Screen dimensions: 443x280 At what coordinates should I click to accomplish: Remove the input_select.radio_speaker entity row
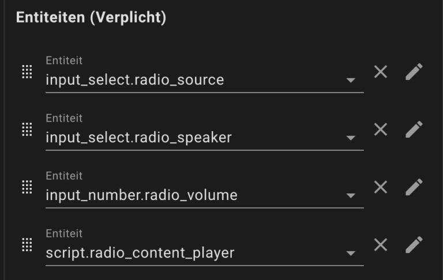click(x=381, y=129)
